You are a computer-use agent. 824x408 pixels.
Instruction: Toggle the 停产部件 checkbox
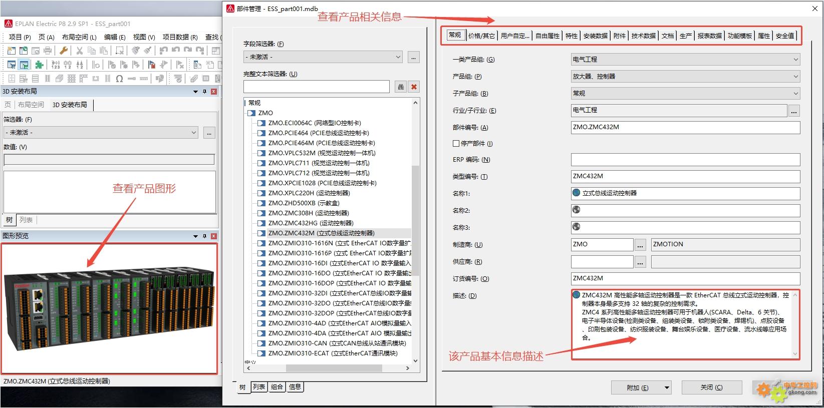(x=456, y=143)
